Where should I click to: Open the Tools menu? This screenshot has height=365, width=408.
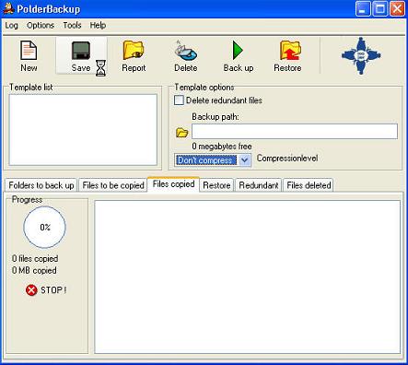[72, 25]
